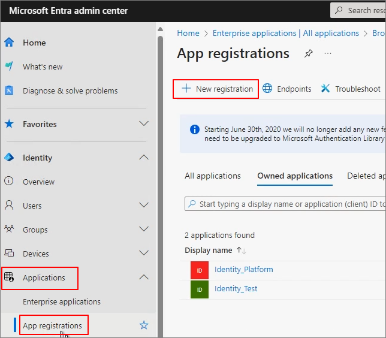Click the Display name column header
This screenshot has height=338, width=386.
tap(208, 251)
